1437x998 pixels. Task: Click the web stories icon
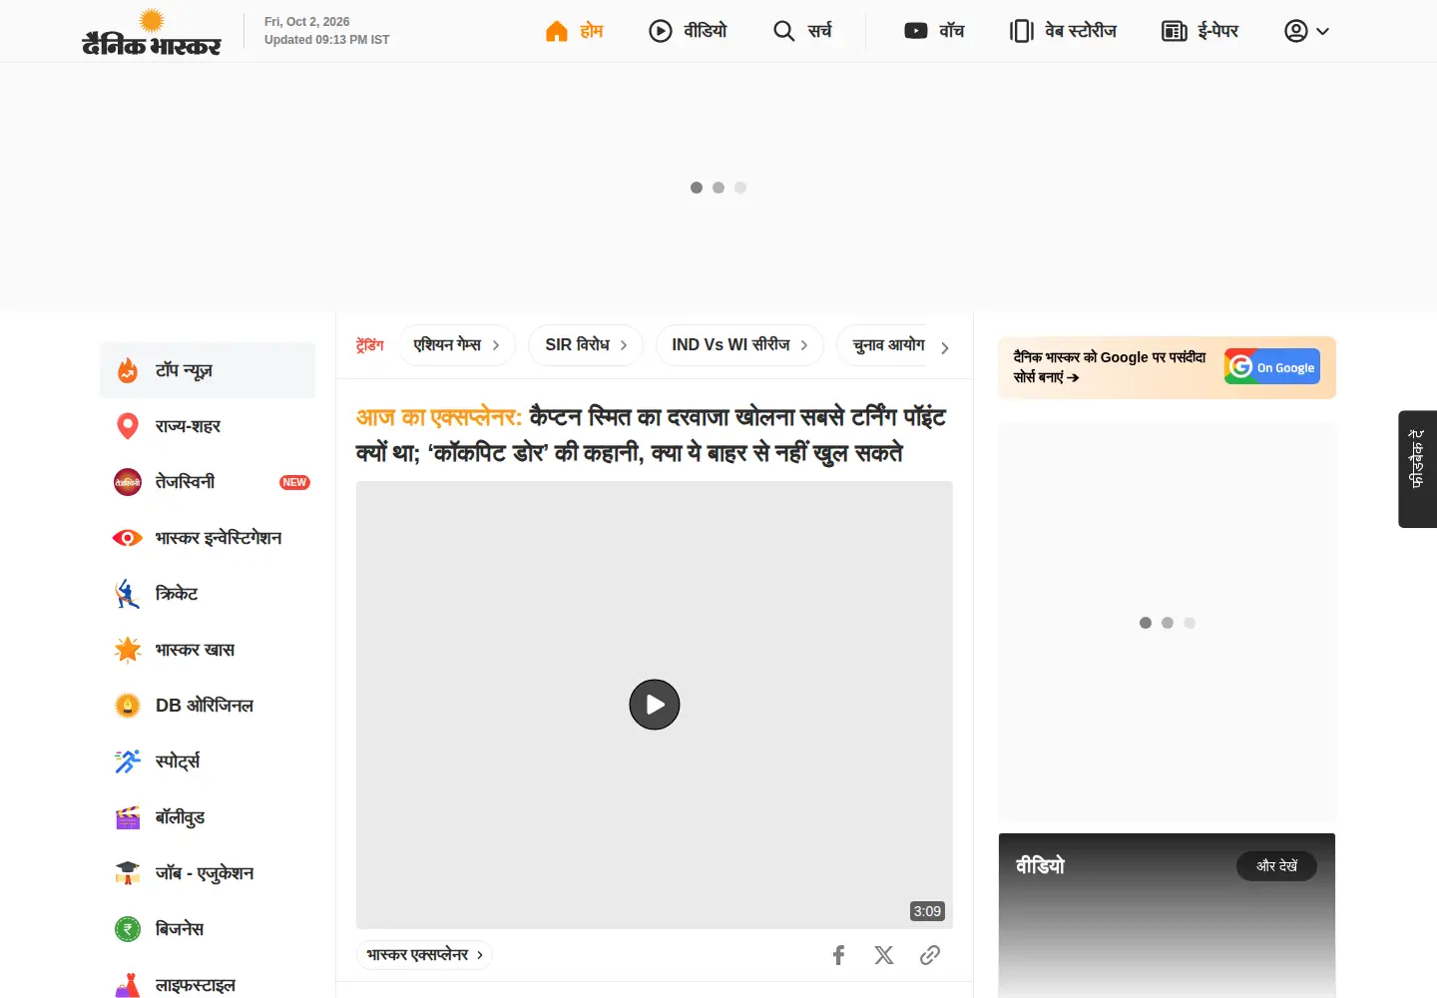[1022, 31]
